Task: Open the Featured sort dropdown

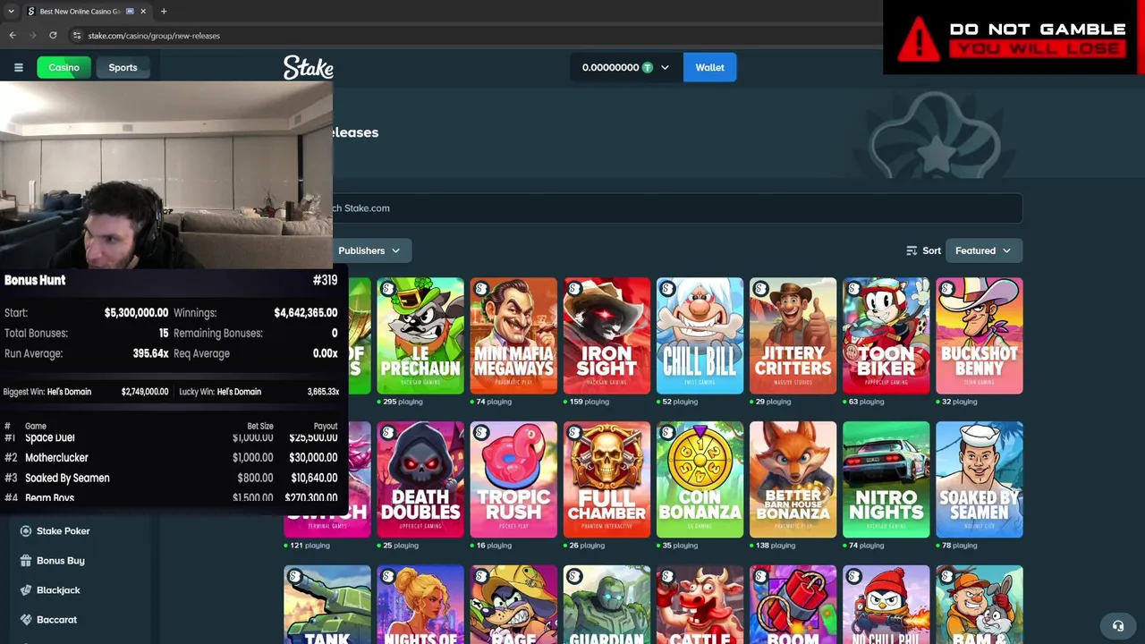Action: pyautogui.click(x=982, y=250)
